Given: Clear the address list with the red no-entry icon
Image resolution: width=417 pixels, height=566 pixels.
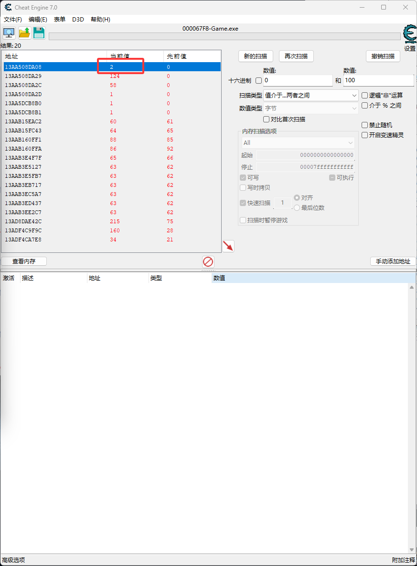Looking at the screenshot, I should [x=208, y=261].
